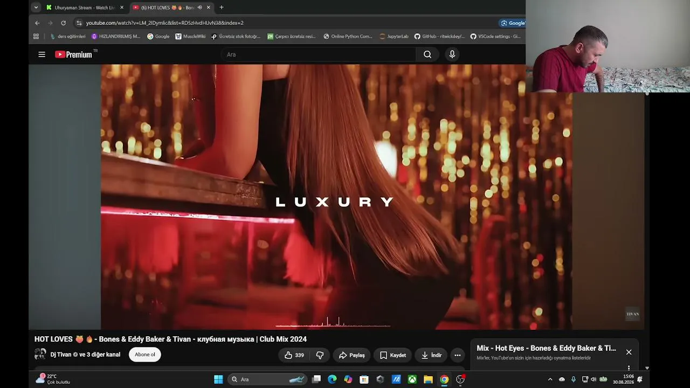Open the volume control in system tray

pyautogui.click(x=594, y=379)
